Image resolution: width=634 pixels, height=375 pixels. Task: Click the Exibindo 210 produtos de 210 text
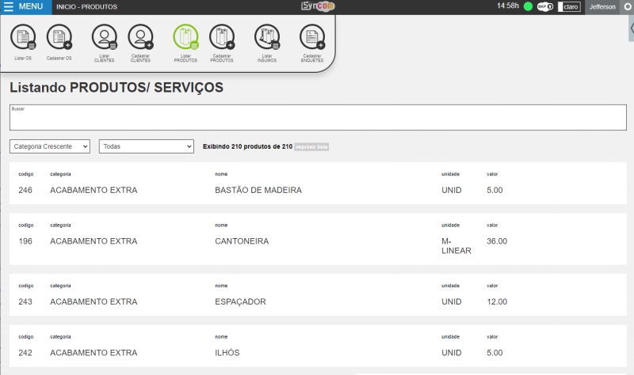tap(247, 146)
